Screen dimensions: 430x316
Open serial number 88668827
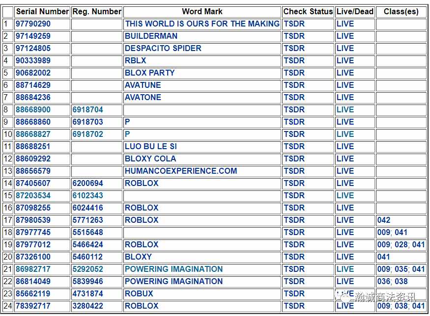(33, 134)
